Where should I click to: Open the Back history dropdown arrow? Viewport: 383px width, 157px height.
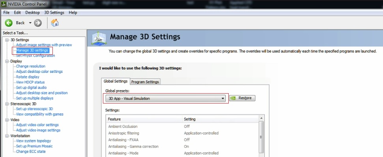(x=30, y=23)
